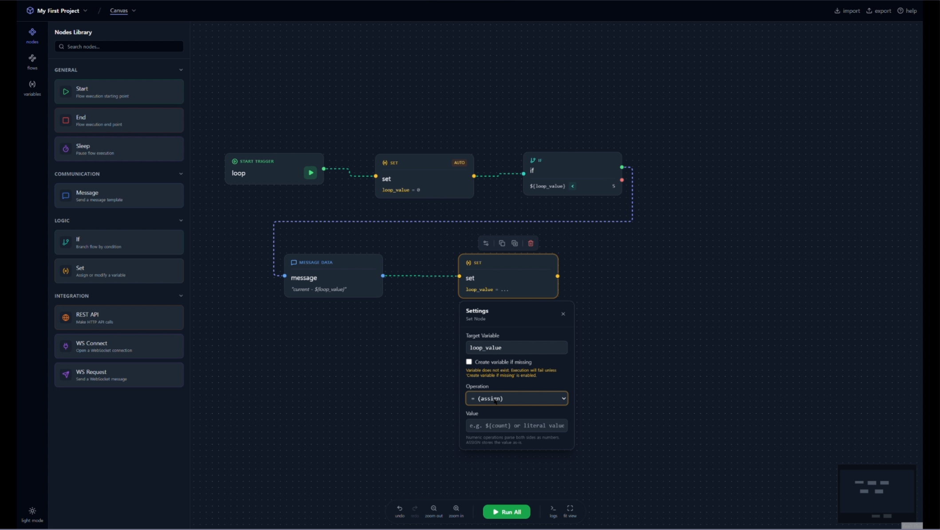Open the My First Project dropdown

(62, 11)
